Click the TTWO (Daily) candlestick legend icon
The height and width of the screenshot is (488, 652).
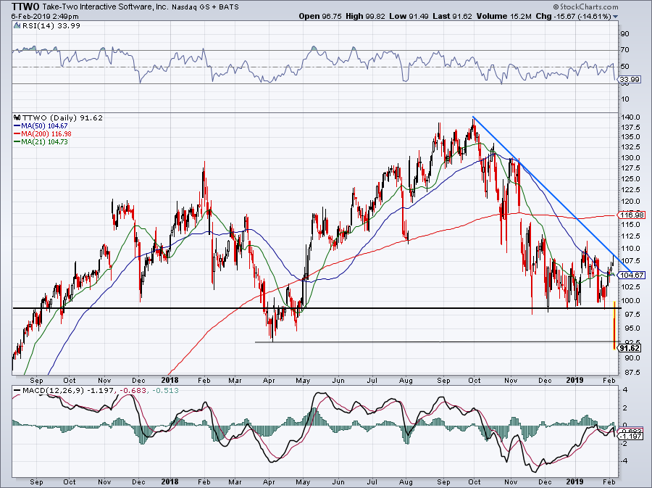17,117
